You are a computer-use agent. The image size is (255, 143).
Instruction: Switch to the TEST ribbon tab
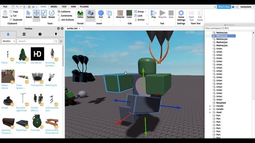click(x=64, y=7)
